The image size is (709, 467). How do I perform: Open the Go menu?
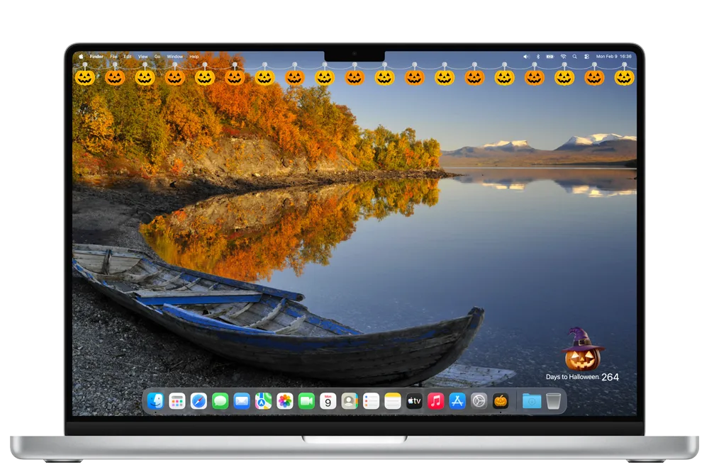[x=157, y=57]
